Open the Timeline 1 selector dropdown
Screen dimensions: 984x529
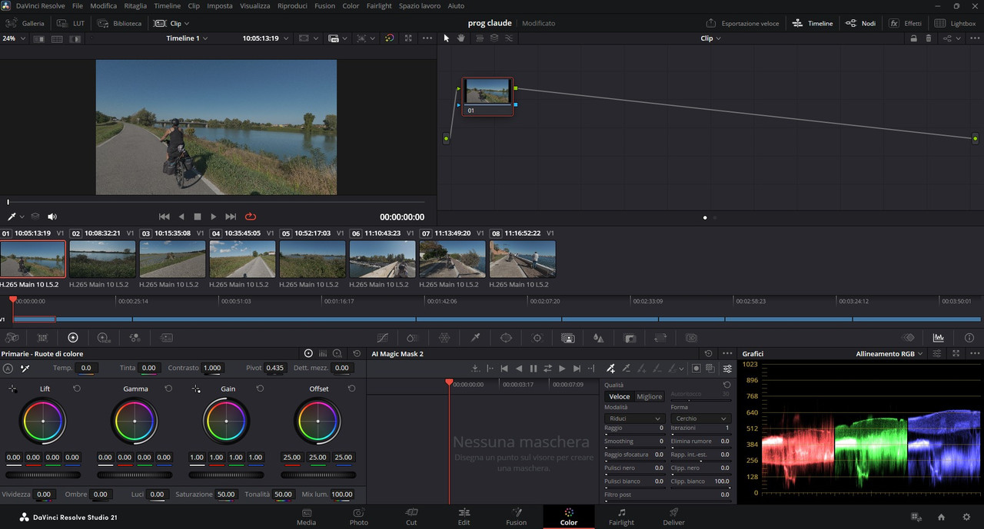pyautogui.click(x=187, y=38)
